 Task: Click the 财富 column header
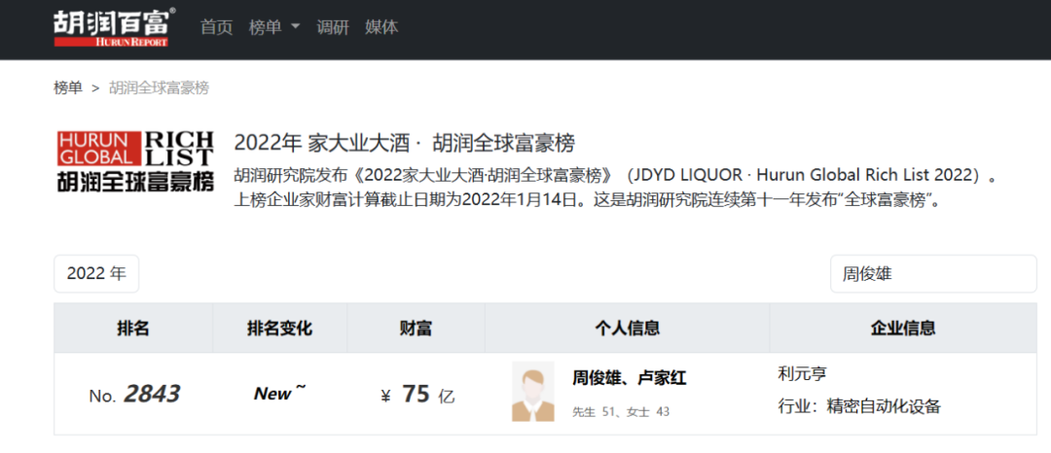point(416,328)
